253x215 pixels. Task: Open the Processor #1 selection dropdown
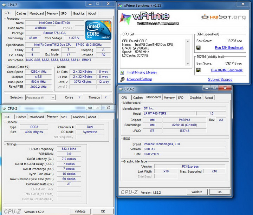(53, 98)
